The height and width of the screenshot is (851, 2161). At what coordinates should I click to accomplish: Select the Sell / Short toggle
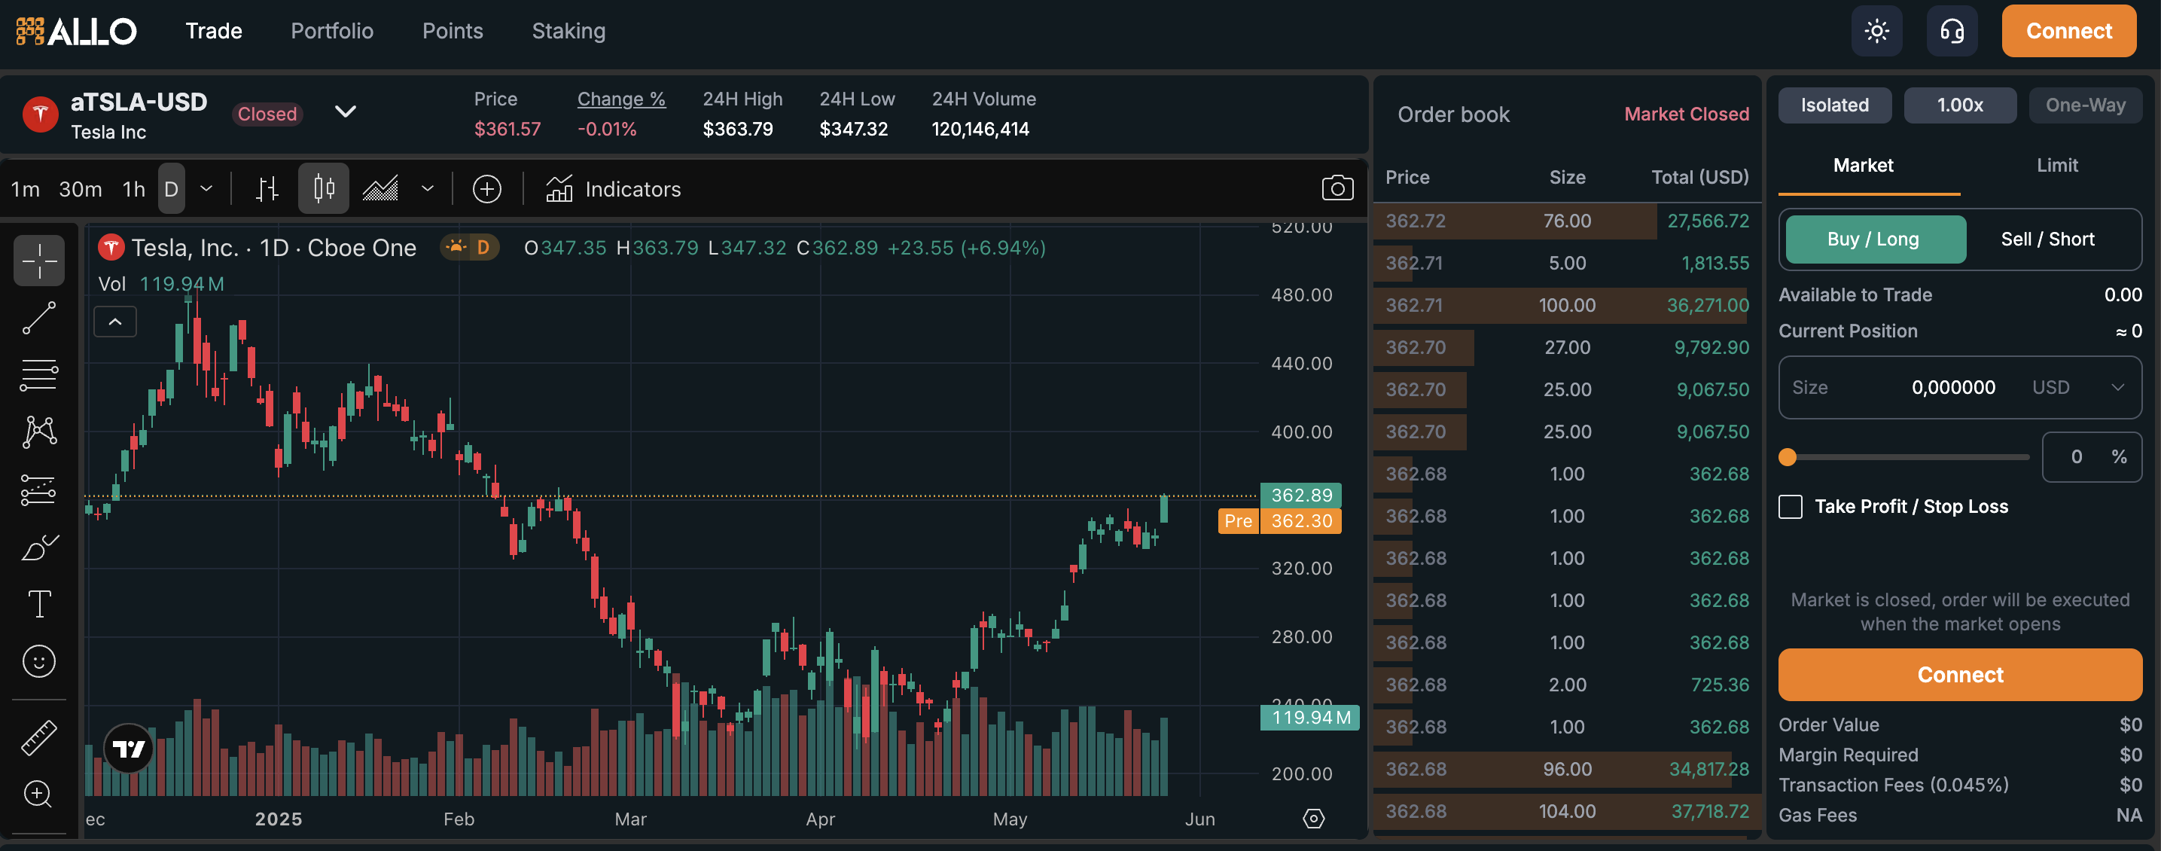coord(2047,239)
